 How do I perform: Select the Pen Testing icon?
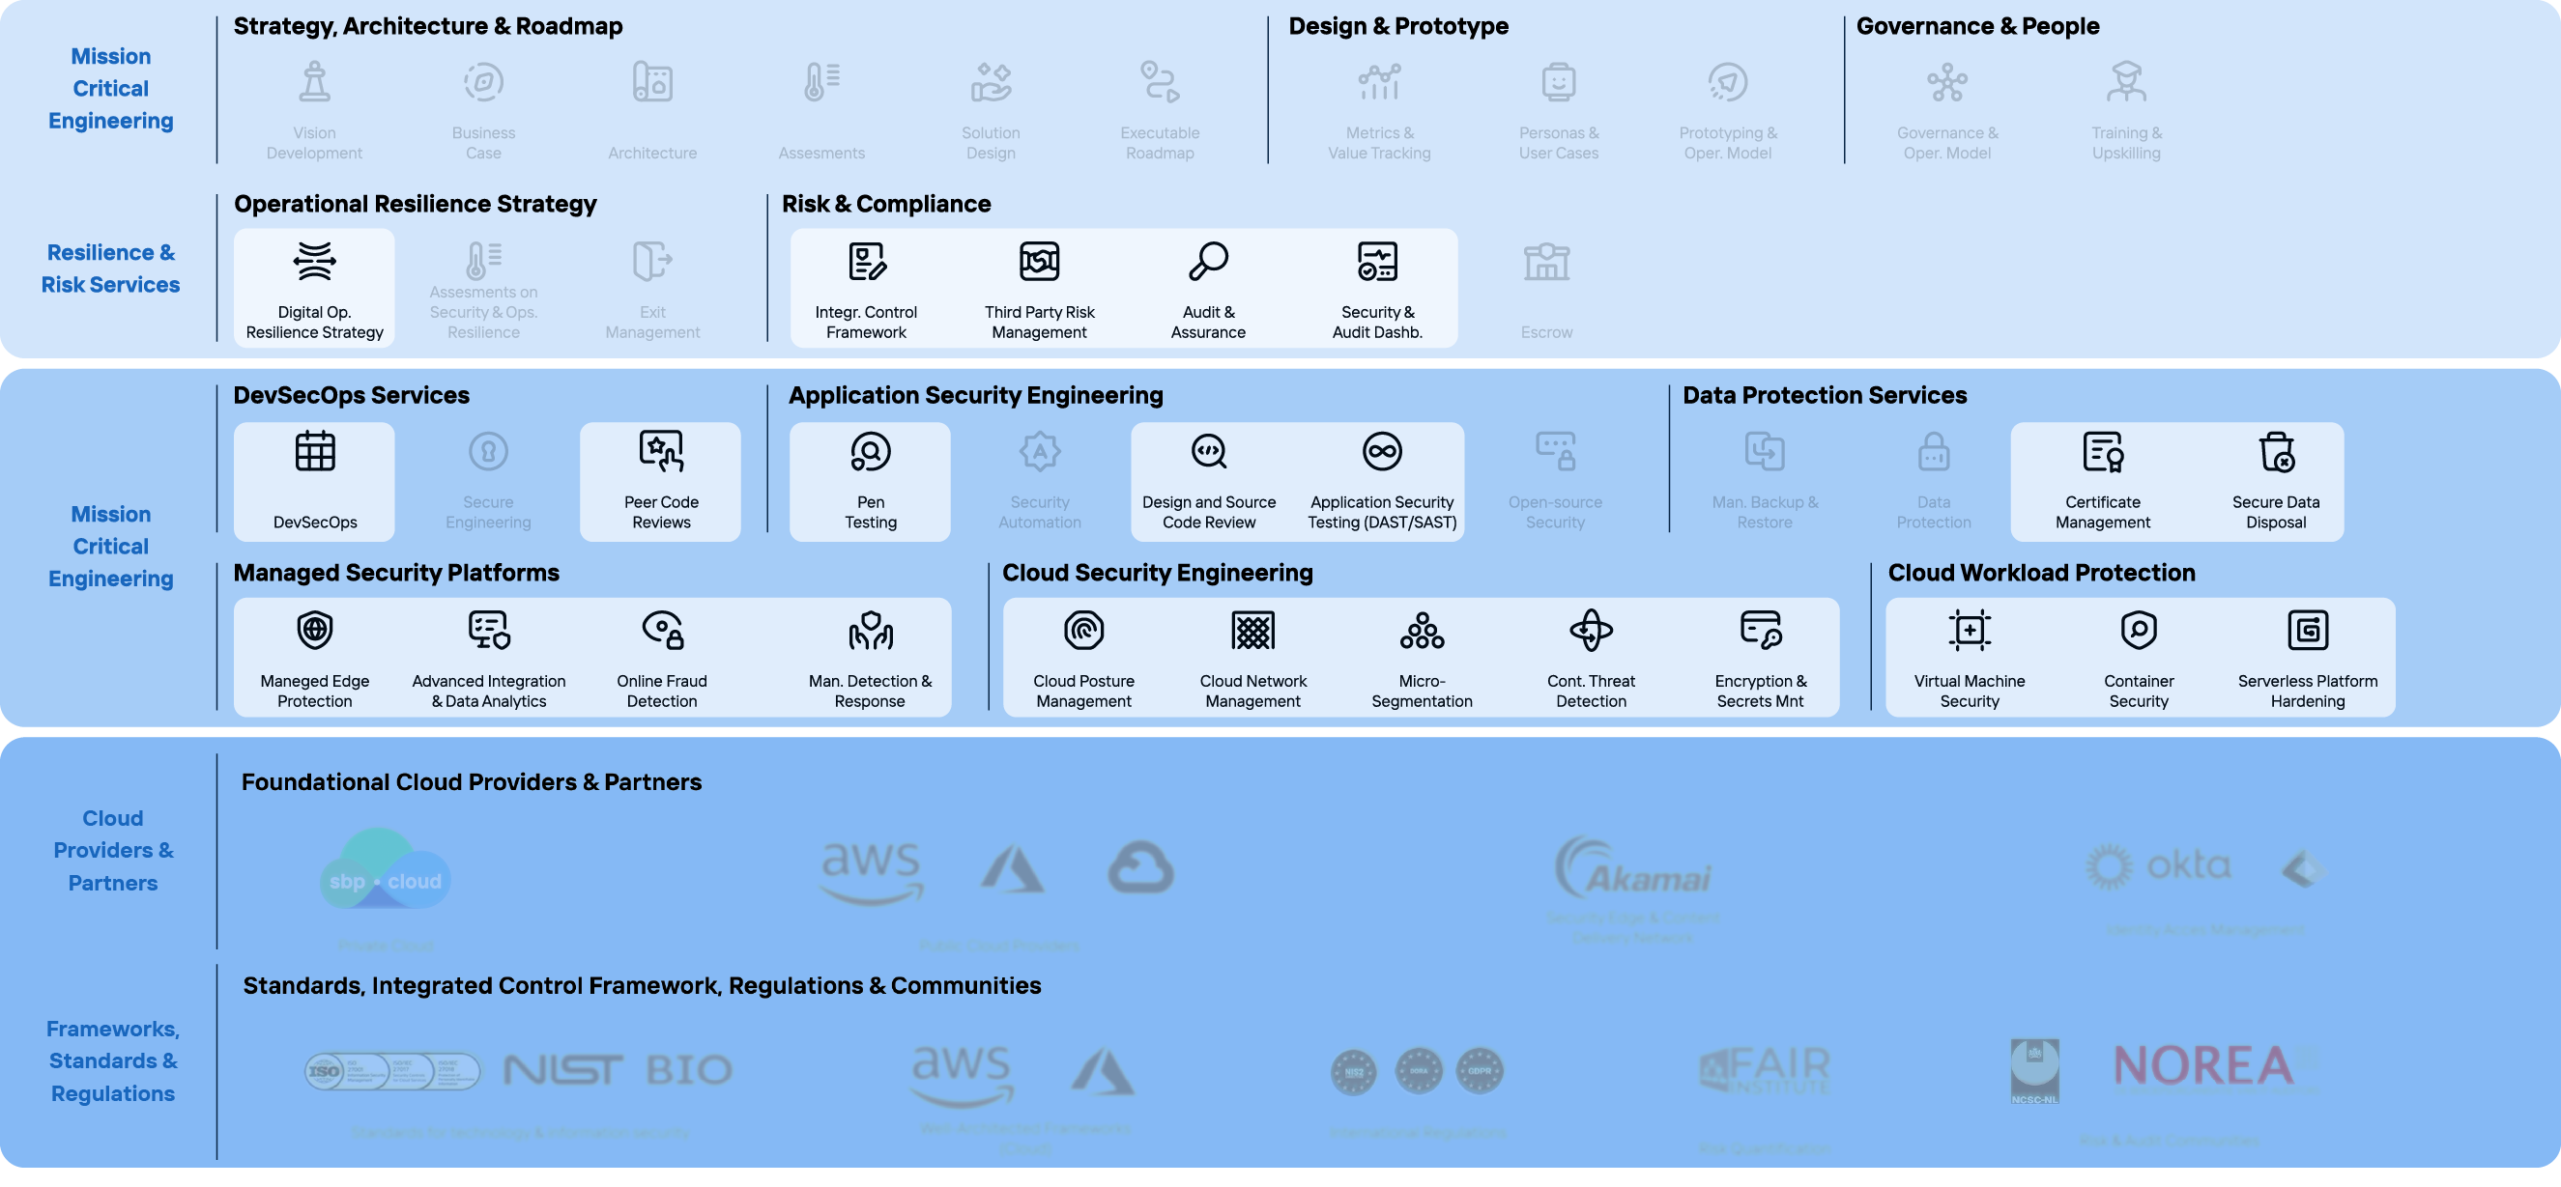pyautogui.click(x=870, y=452)
